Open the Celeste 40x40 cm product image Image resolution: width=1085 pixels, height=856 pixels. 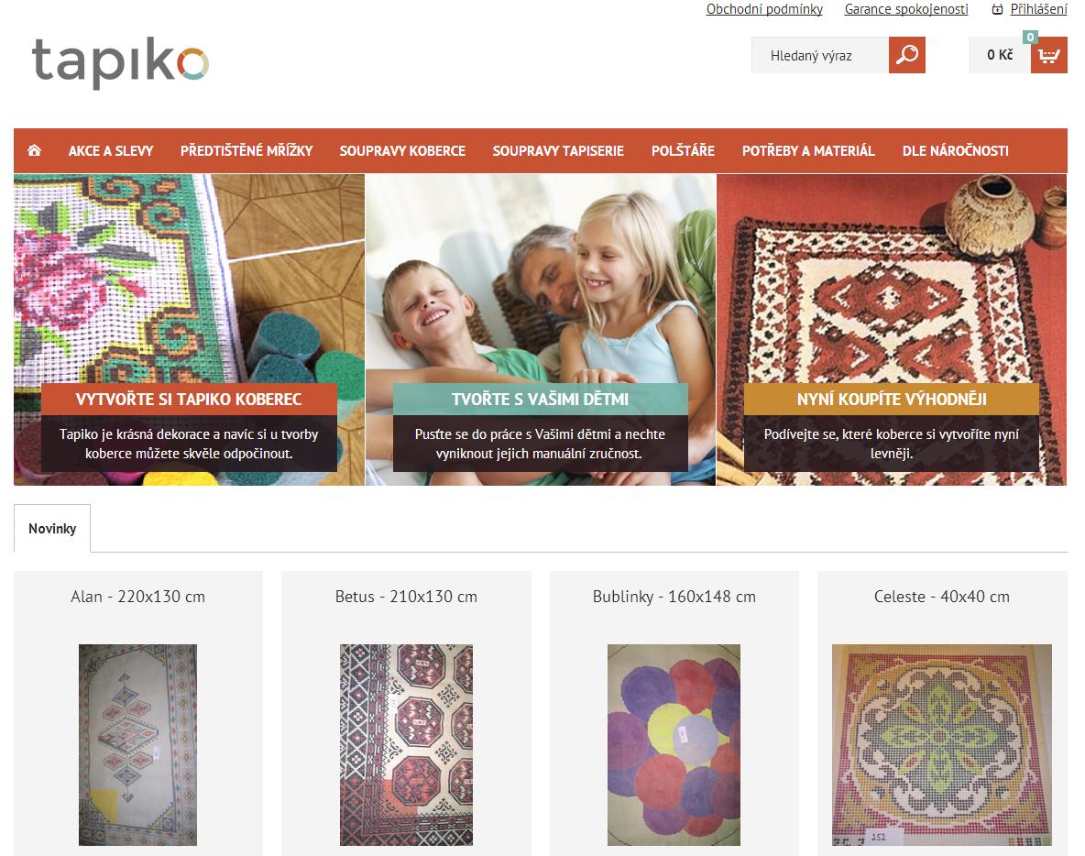point(941,744)
